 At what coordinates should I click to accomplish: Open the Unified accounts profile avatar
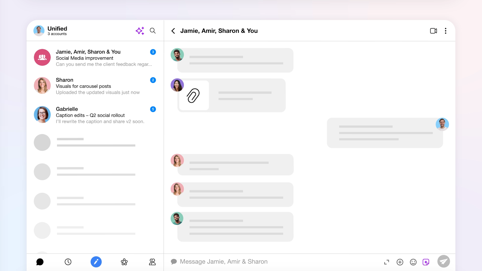click(x=39, y=30)
